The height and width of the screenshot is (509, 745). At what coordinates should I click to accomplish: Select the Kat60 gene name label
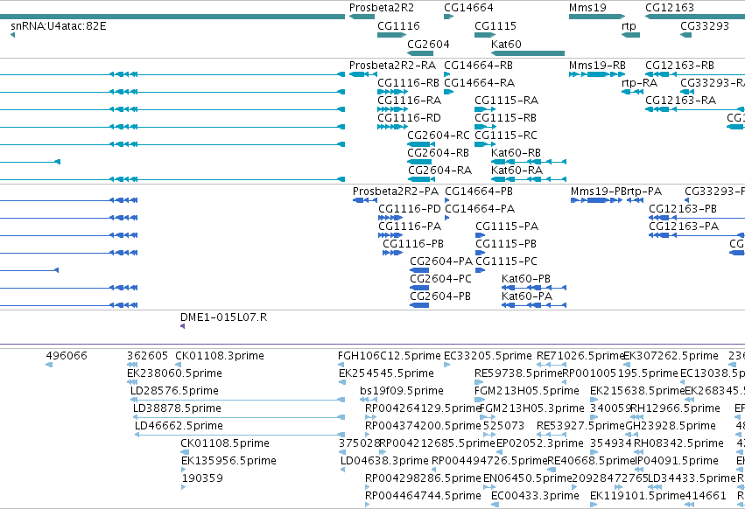click(x=506, y=44)
